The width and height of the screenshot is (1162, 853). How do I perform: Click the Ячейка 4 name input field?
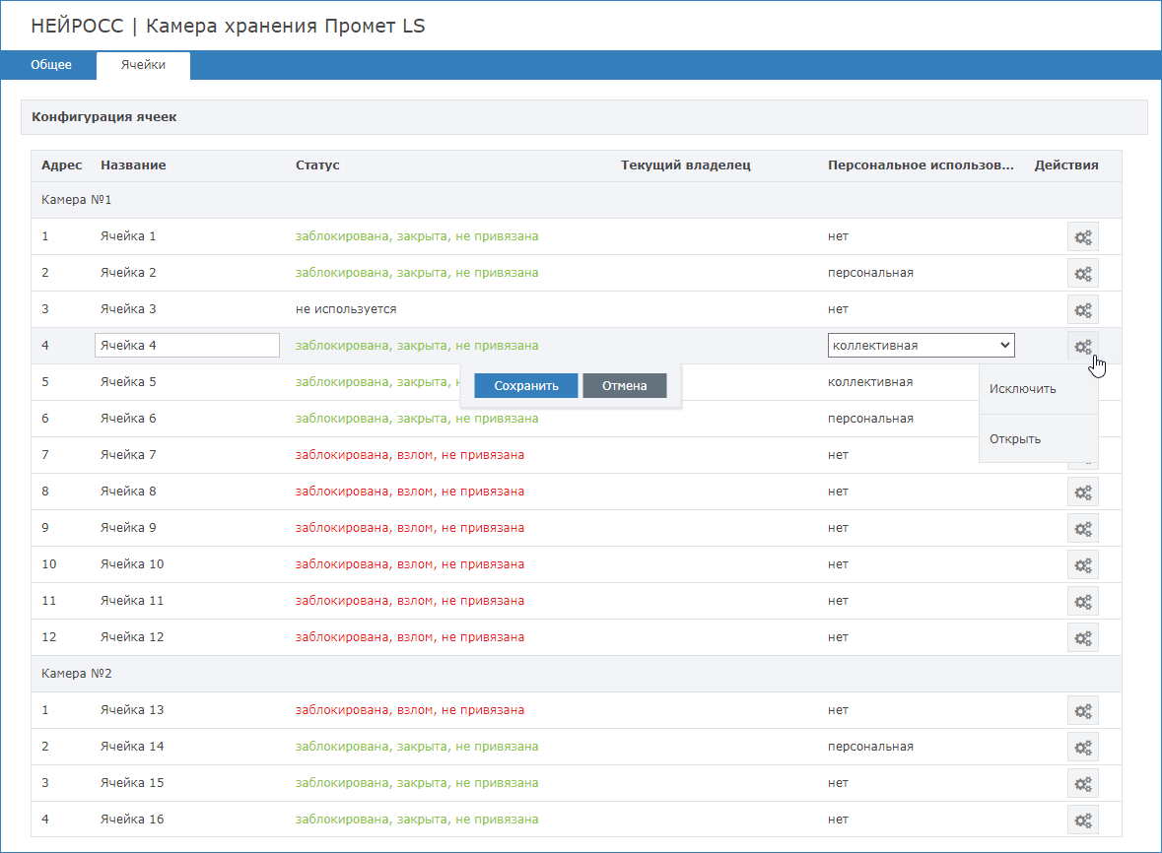pos(186,346)
